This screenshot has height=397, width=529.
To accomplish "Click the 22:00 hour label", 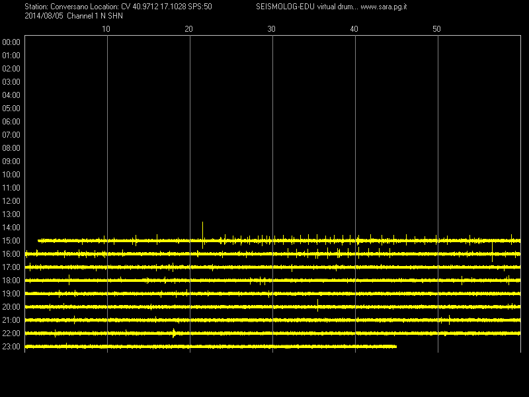I will [x=11, y=333].
